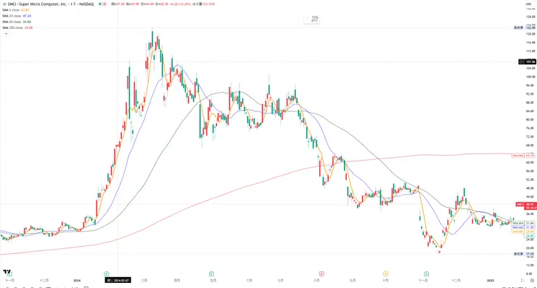Click the SMCI Super Micro Computer symbol title
The image size is (537, 288).
(51, 4)
